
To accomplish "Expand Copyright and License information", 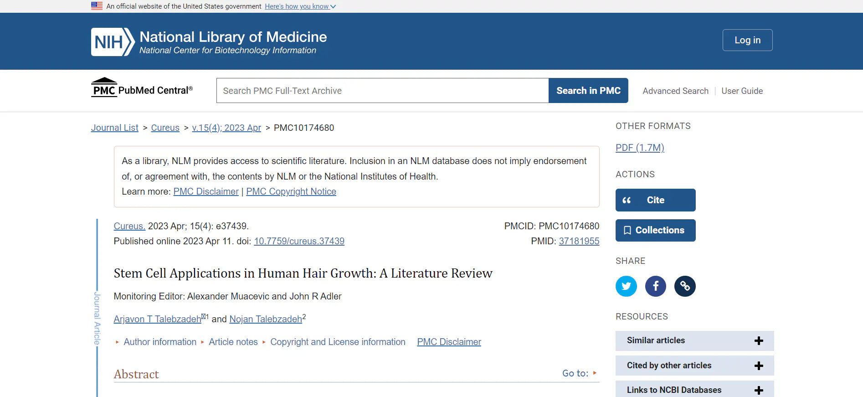I will (x=337, y=342).
